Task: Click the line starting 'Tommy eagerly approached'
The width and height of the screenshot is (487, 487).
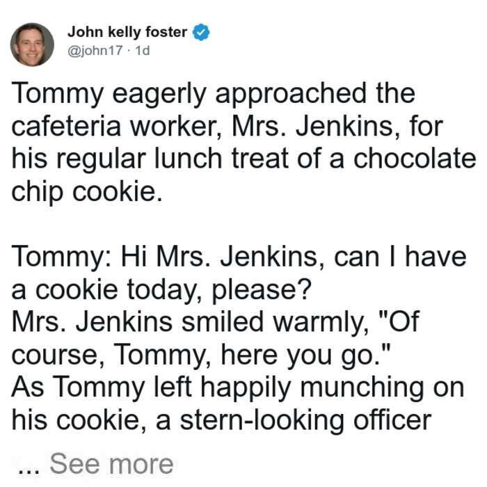Action: pos(213,95)
